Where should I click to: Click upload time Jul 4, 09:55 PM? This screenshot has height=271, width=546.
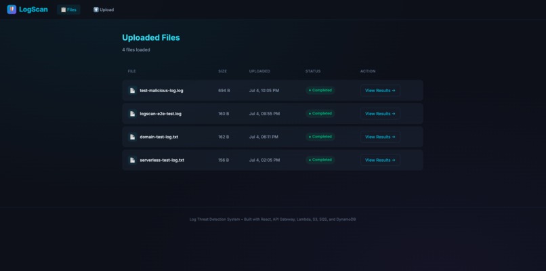[x=264, y=114]
